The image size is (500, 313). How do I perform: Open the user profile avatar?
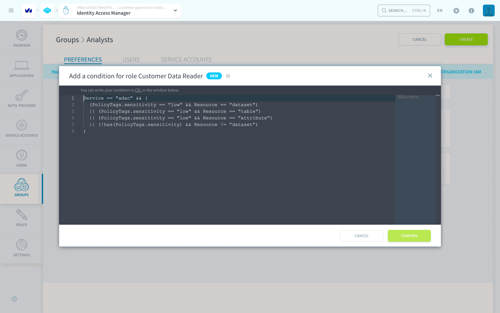[x=489, y=11]
